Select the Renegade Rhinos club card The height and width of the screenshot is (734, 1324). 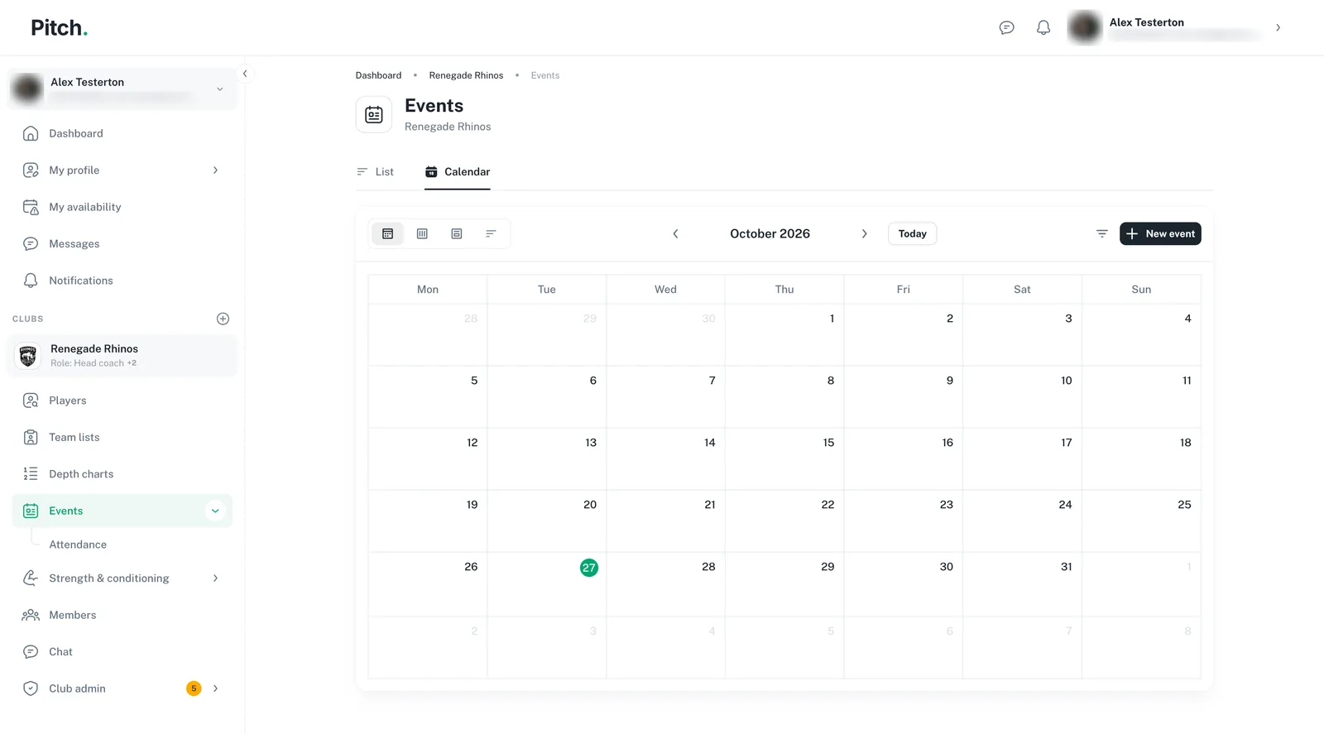(122, 356)
